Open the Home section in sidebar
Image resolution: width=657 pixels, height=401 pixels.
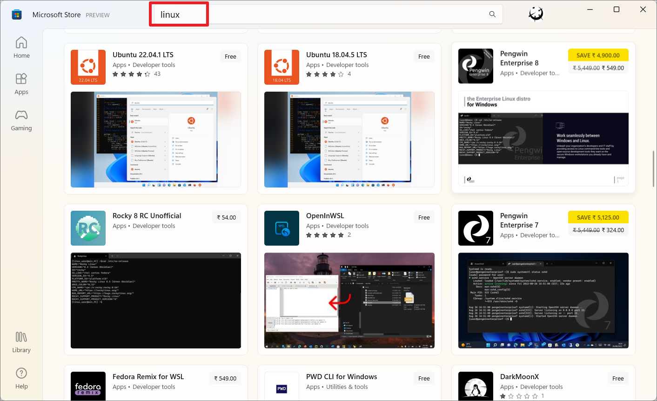[x=21, y=47]
